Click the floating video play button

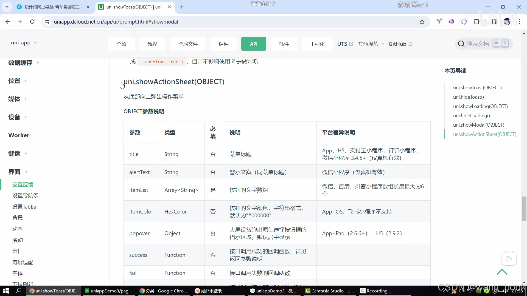[509, 259]
